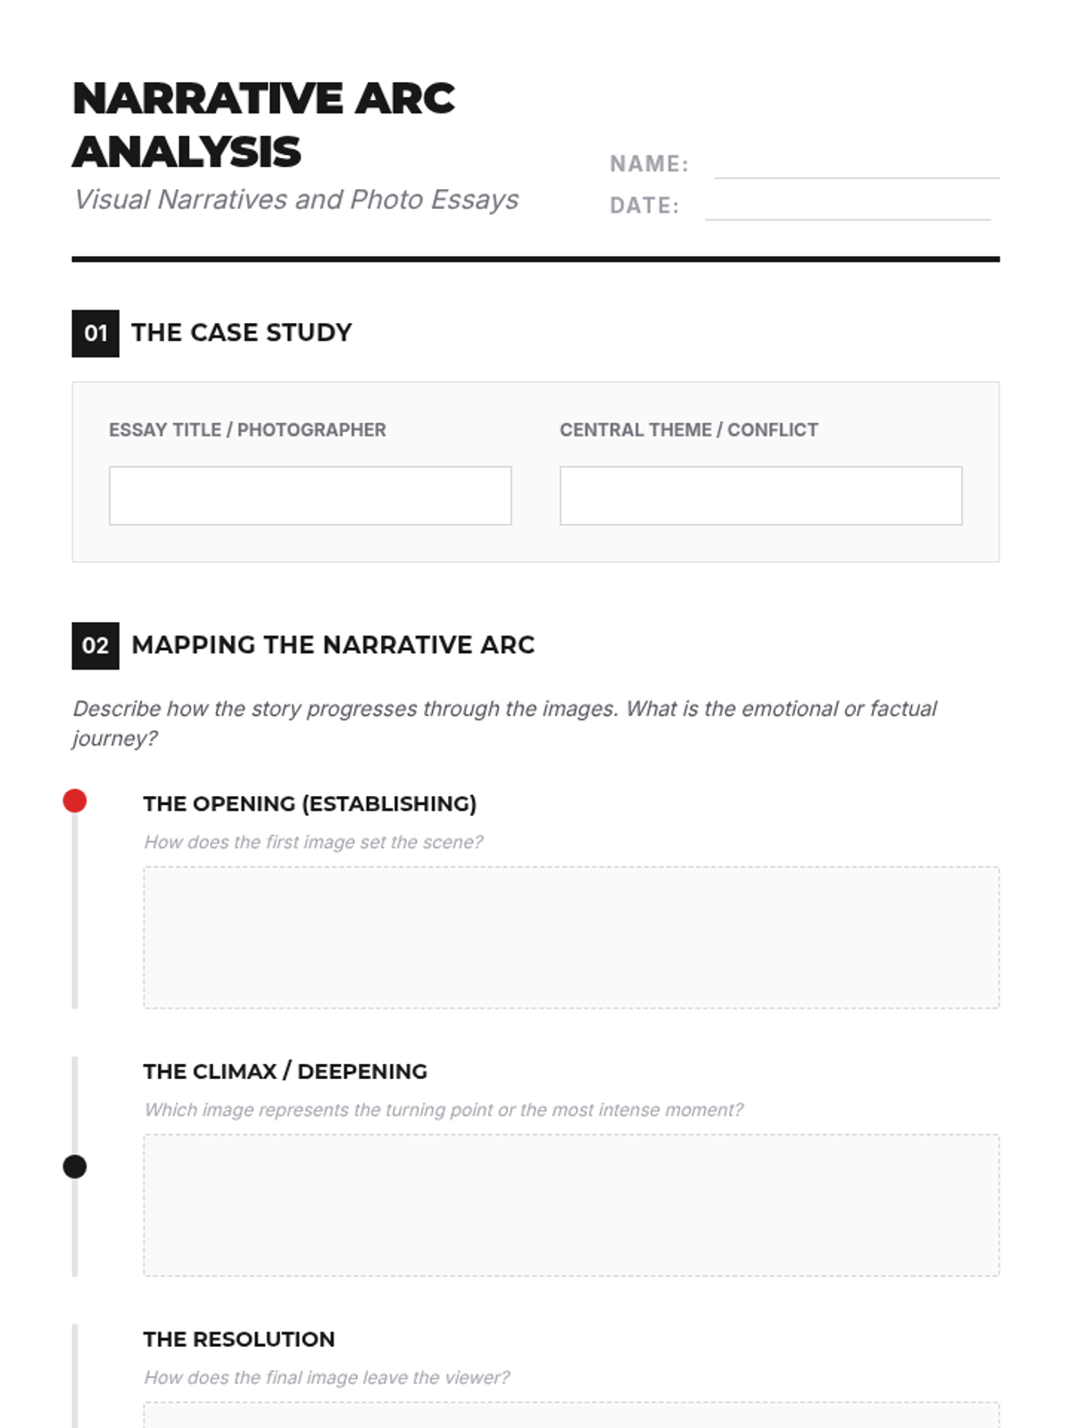Image resolution: width=1071 pixels, height=1428 pixels.
Task: Click the Visual Narratives and Photo Essays subtitle
Action: point(295,199)
